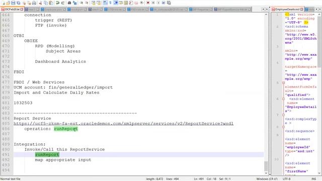Viewport: 322px width, 181px height.
Task: Close the OICFeb20.txt tab
Action: coord(22,10)
